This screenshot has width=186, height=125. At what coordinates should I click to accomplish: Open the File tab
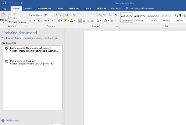click(x=4, y=8)
